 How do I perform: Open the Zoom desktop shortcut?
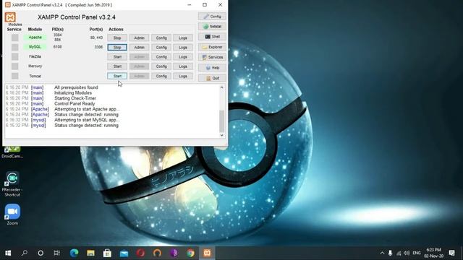(12, 214)
